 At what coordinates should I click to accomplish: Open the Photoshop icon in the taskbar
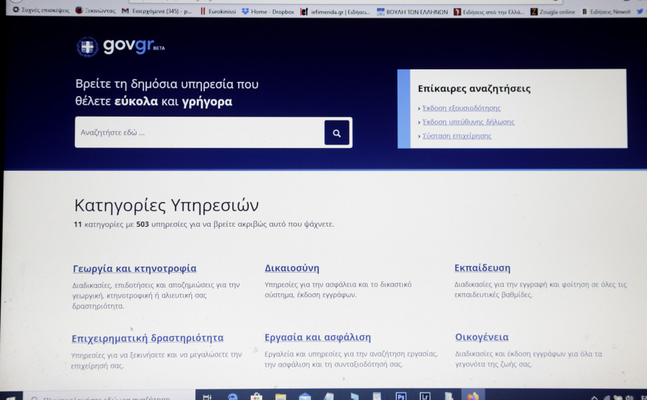pos(401,396)
